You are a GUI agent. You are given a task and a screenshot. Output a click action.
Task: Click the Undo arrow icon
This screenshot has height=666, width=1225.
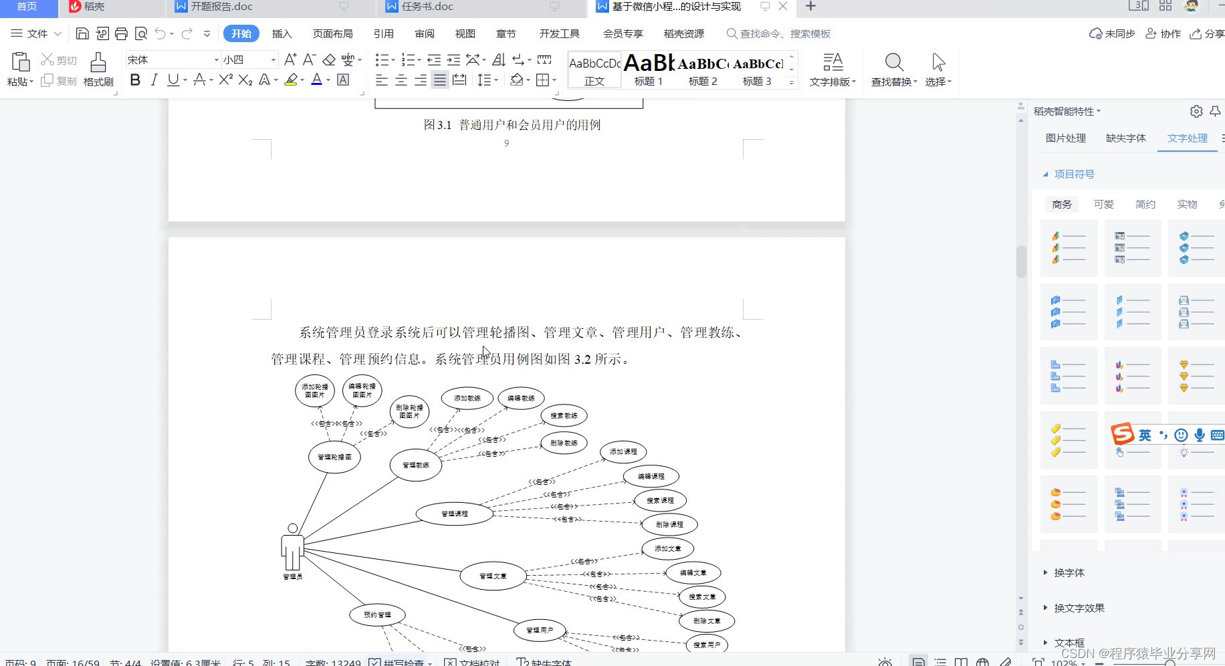pos(160,33)
